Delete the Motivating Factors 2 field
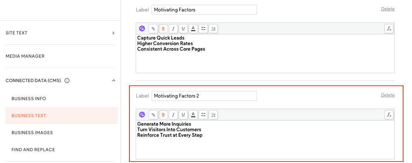412x163 pixels. pyautogui.click(x=388, y=95)
